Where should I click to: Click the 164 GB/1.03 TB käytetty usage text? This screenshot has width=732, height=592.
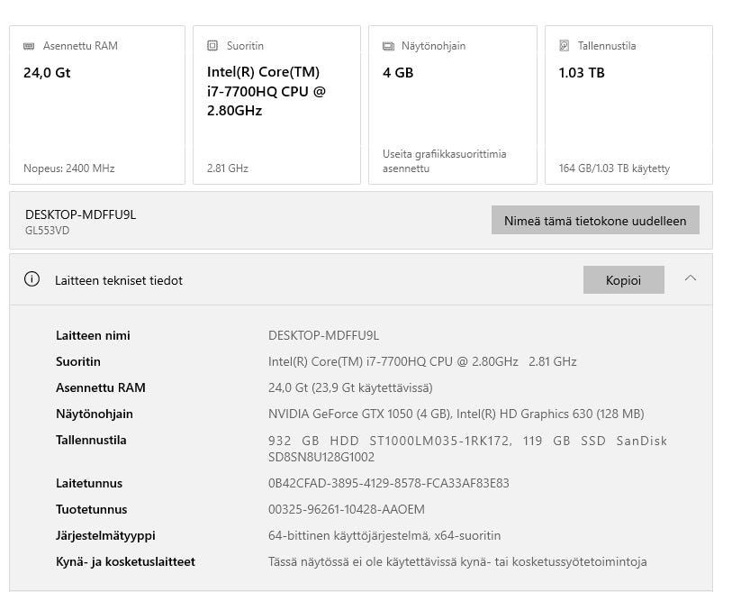pyautogui.click(x=614, y=168)
